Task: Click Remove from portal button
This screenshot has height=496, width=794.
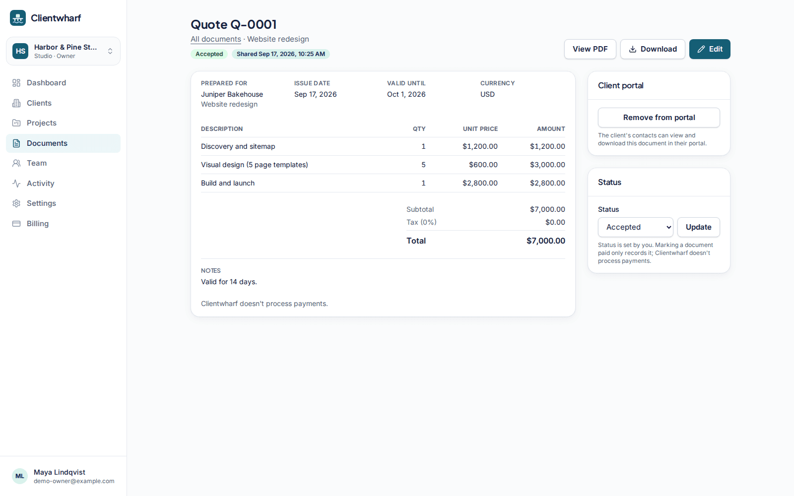Action: click(659, 118)
